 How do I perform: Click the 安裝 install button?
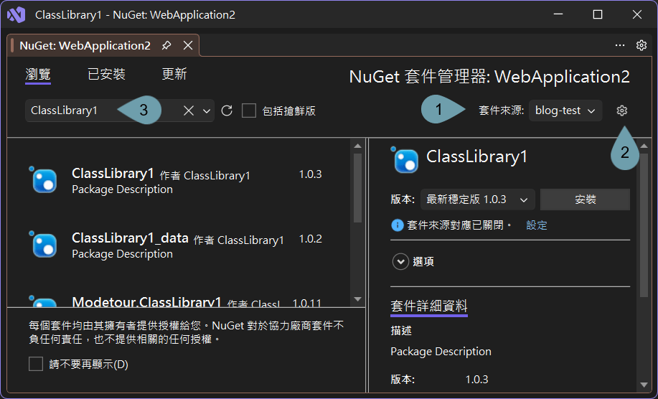tap(585, 199)
